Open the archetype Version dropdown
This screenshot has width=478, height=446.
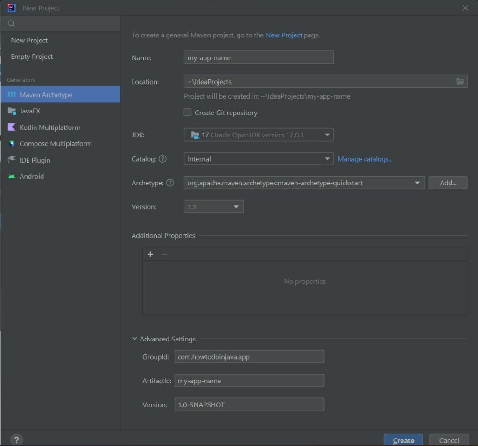click(236, 206)
